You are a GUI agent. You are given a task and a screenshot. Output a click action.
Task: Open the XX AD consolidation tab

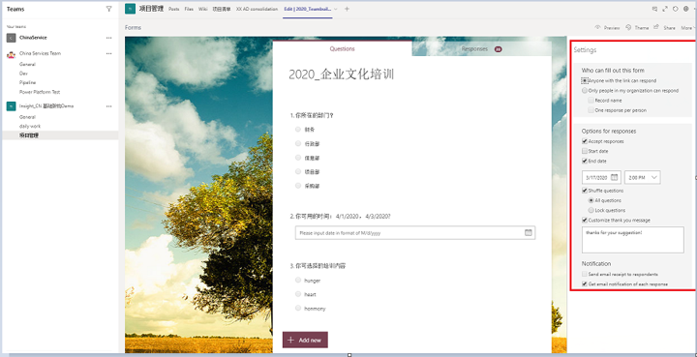tap(257, 9)
